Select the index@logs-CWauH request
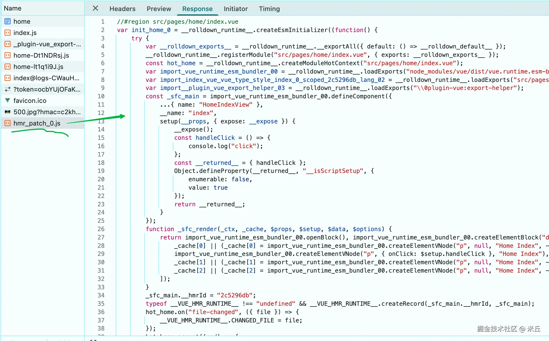Screen dimensions: 549x341 click(x=46, y=78)
